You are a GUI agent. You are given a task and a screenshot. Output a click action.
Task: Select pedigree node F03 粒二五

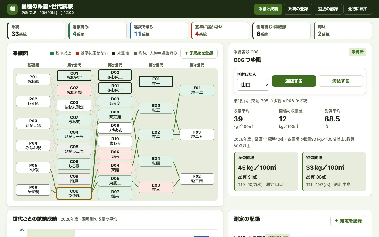pos(197,134)
